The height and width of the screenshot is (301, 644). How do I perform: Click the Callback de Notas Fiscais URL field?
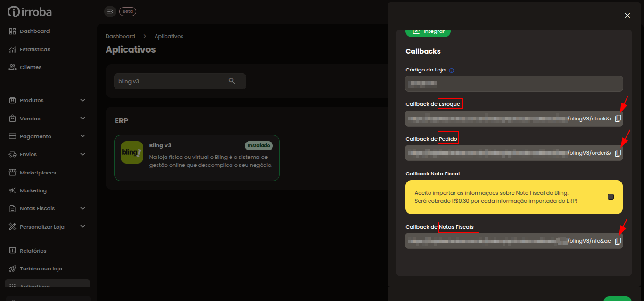514,241
